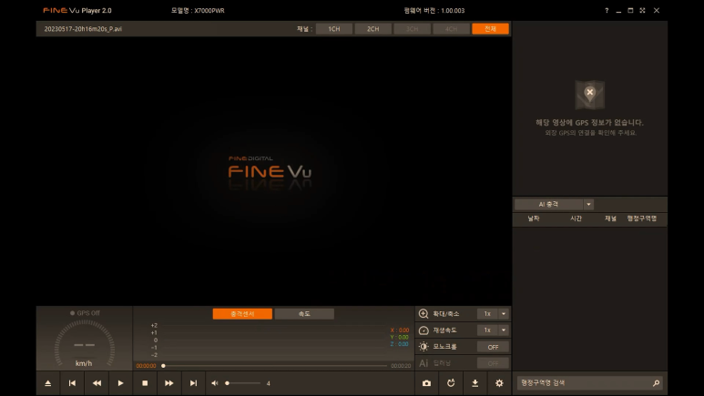Click the Z : 0.00 sensor value
The image size is (704, 396).
[400, 344]
